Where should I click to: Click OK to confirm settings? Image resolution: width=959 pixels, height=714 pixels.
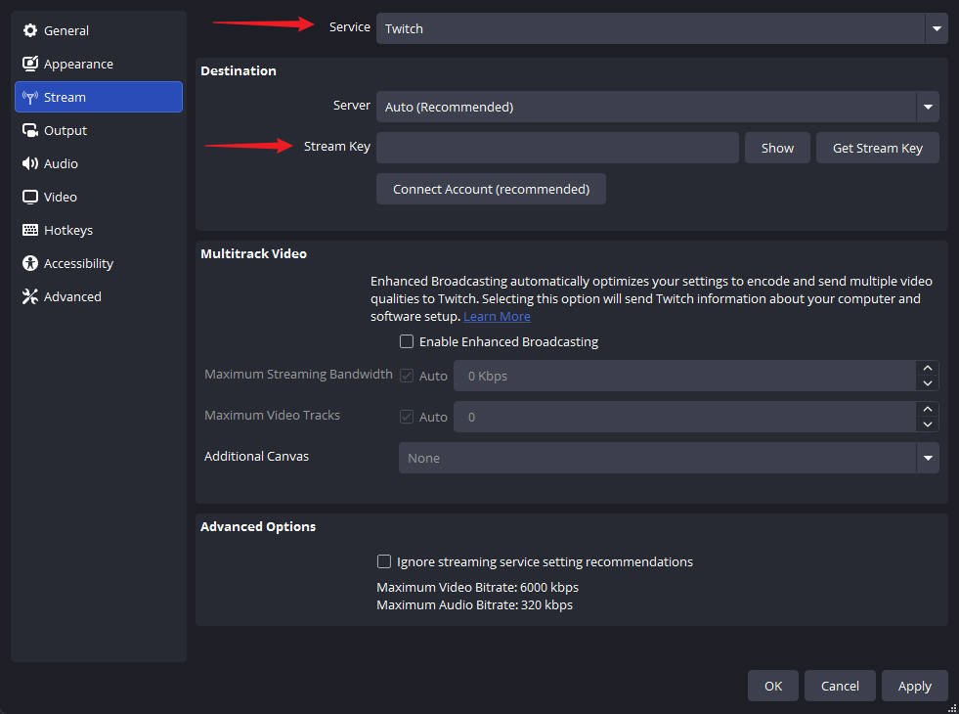point(773,686)
